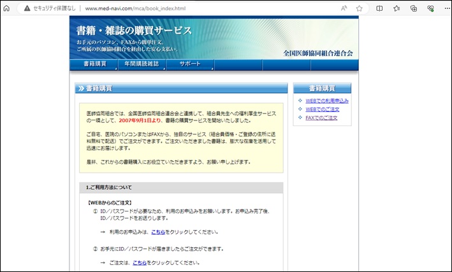Click the red 2007年9月1日より text
The width and height of the screenshot is (452, 272).
[140, 120]
